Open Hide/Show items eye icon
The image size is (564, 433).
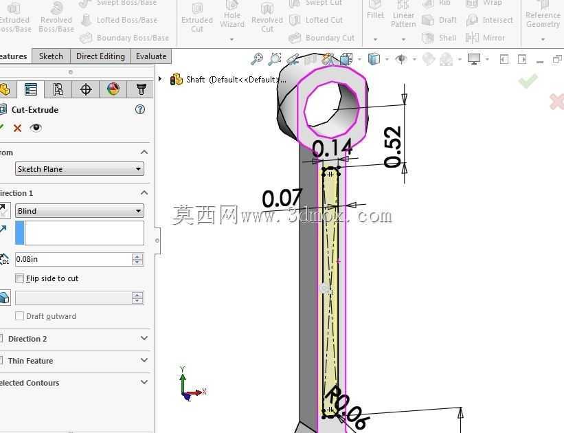401,58
